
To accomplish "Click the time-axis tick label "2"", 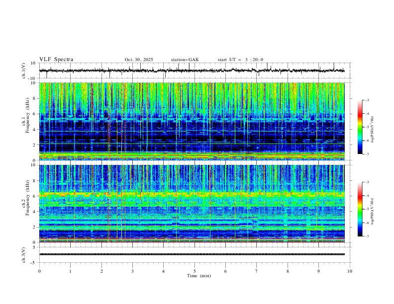I will click(x=101, y=271).
